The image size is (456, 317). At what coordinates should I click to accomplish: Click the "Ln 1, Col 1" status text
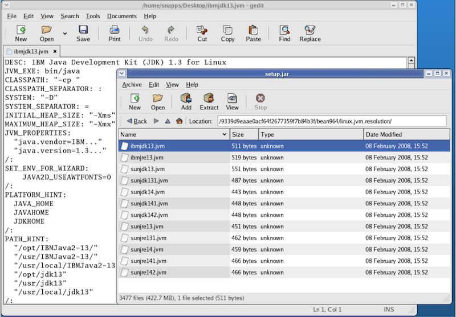tap(327, 310)
